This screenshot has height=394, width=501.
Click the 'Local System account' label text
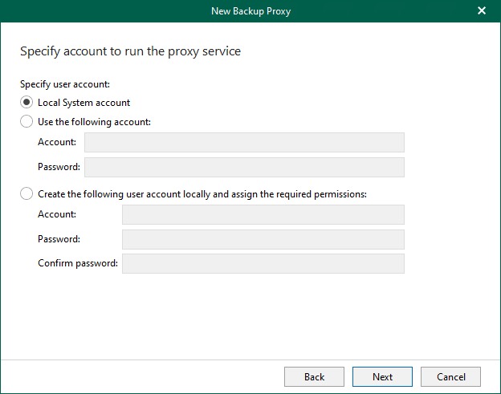tap(83, 103)
